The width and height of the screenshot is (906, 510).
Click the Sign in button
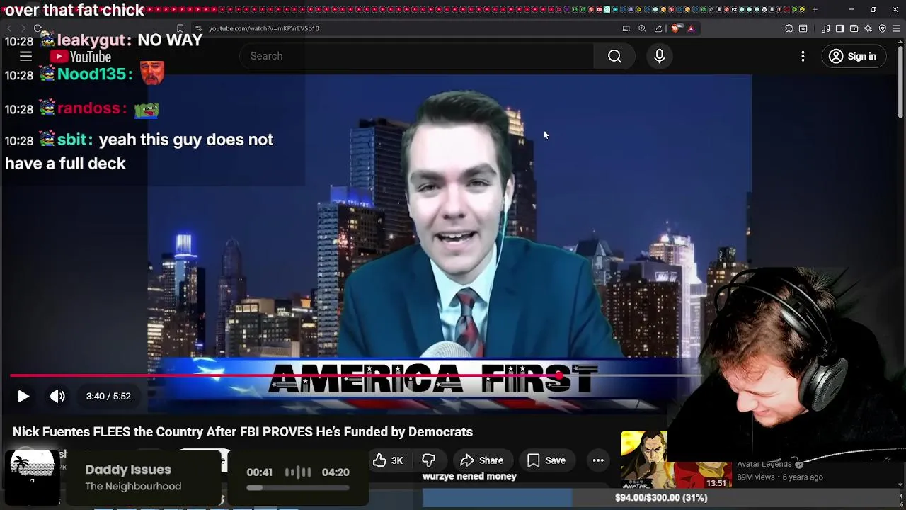pyautogui.click(x=853, y=56)
